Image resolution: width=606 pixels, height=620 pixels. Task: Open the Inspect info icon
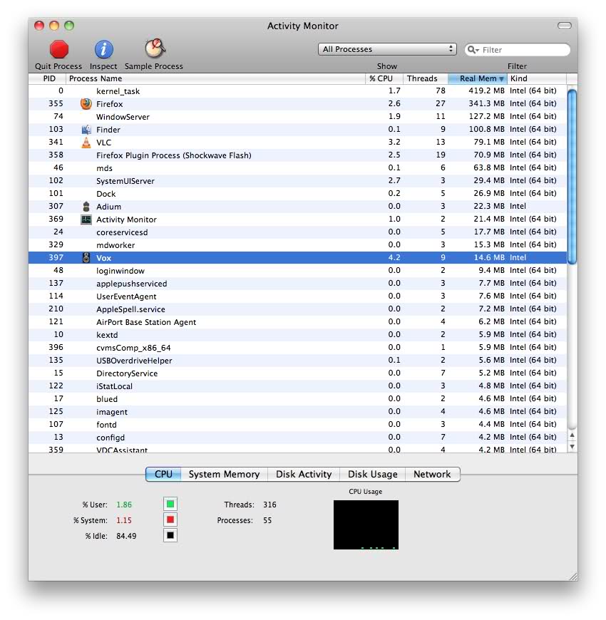pos(103,49)
